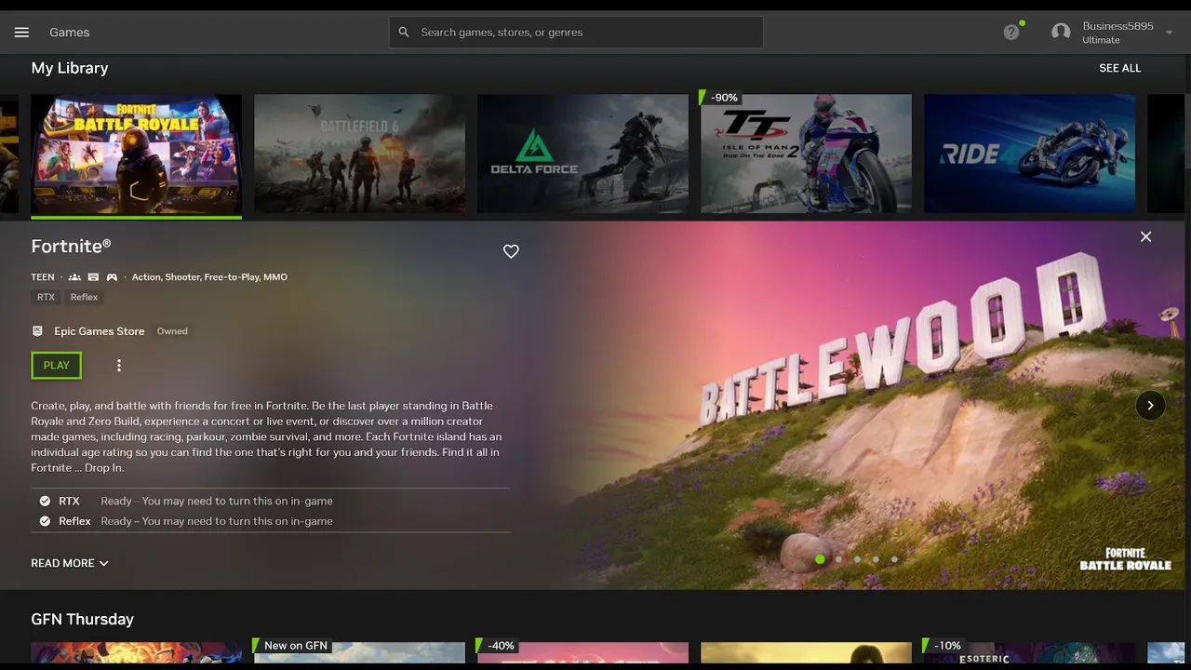Click the multiplayer people icon
The width and height of the screenshot is (1191, 670).
tap(74, 277)
